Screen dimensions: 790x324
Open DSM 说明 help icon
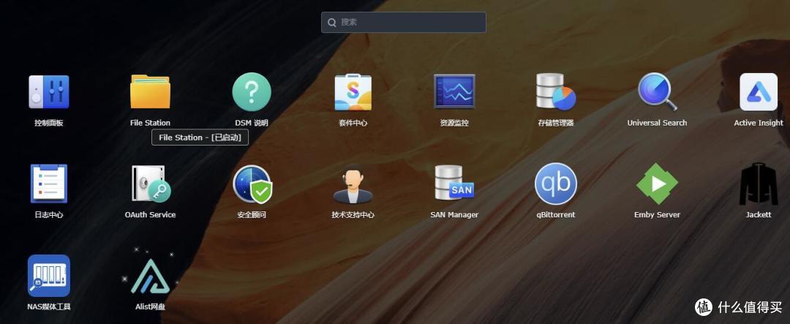point(252,91)
